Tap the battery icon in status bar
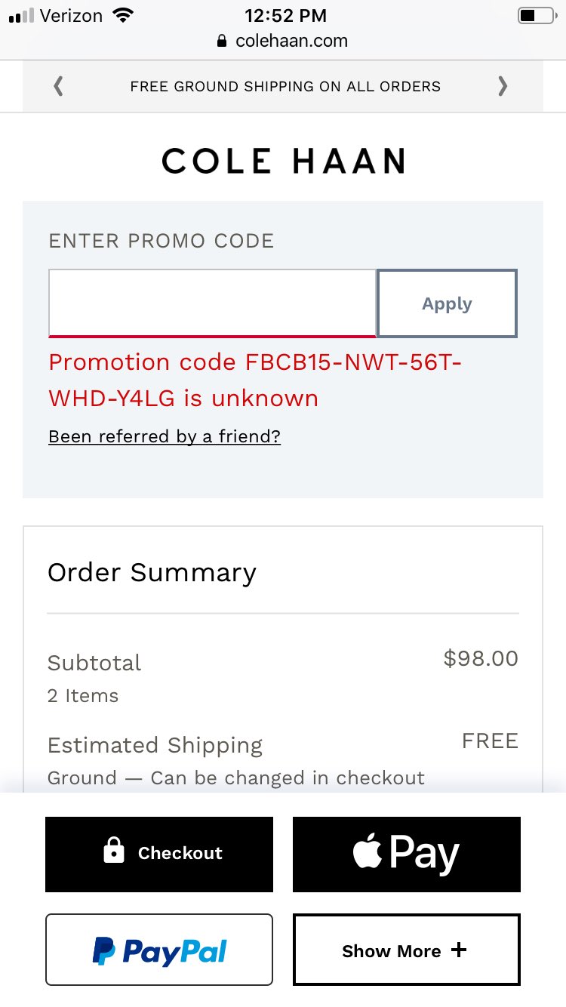The height and width of the screenshot is (1007, 566). [536, 15]
